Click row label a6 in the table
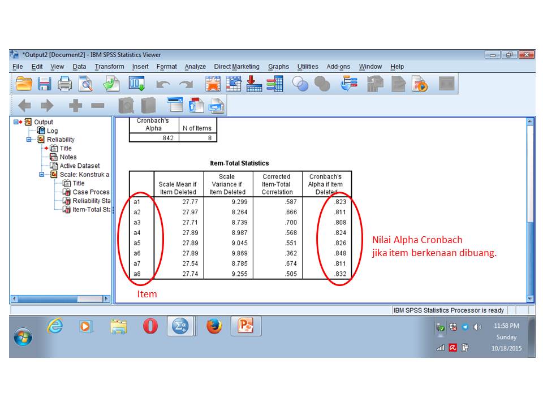 (x=137, y=253)
